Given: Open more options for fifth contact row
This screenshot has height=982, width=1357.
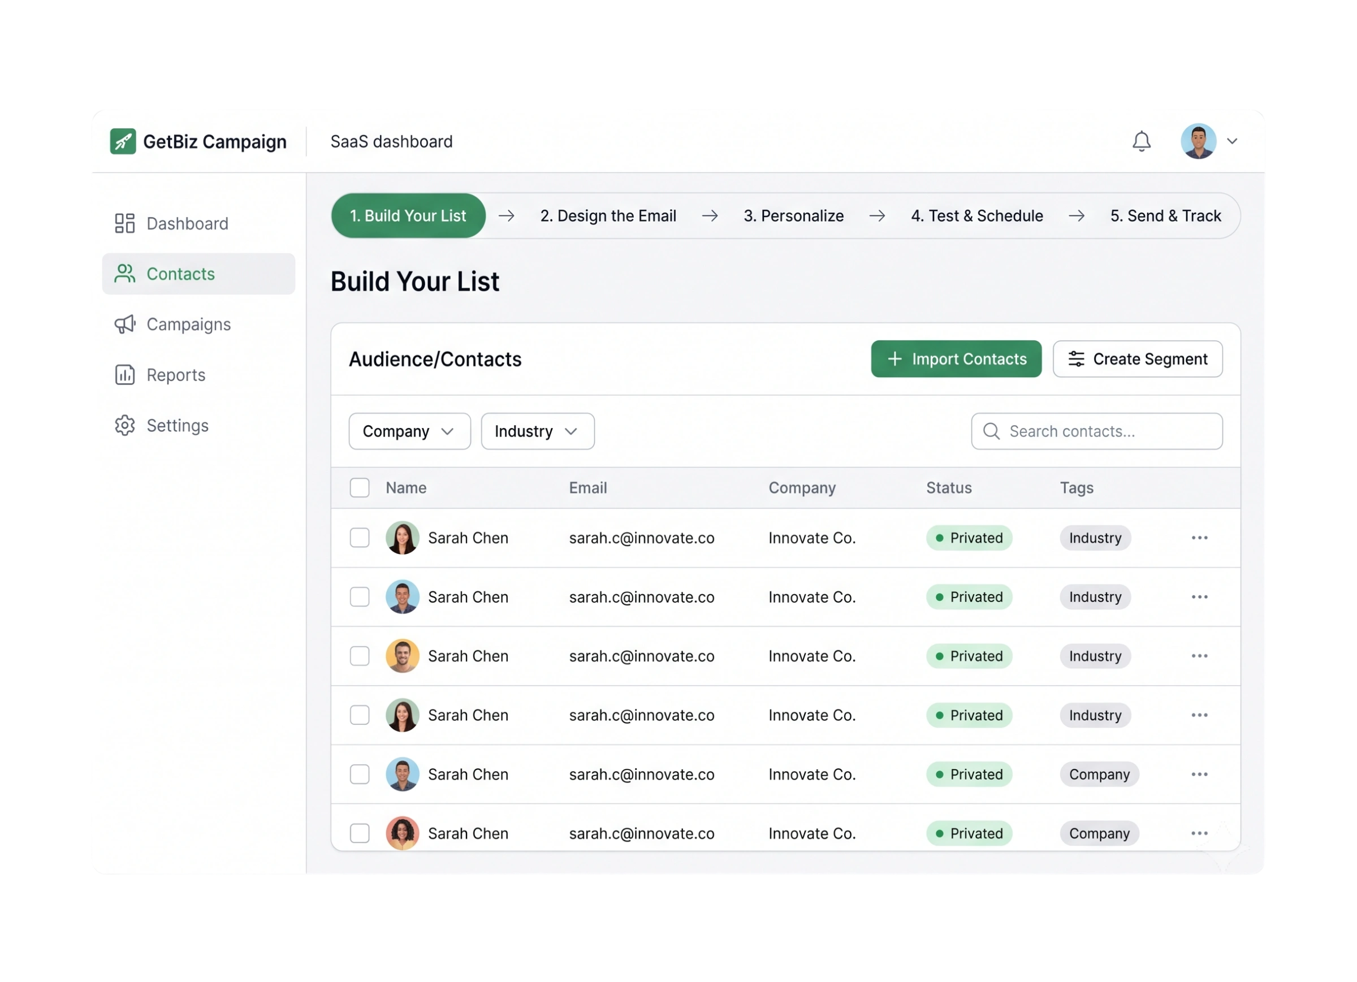Looking at the screenshot, I should pos(1200,775).
